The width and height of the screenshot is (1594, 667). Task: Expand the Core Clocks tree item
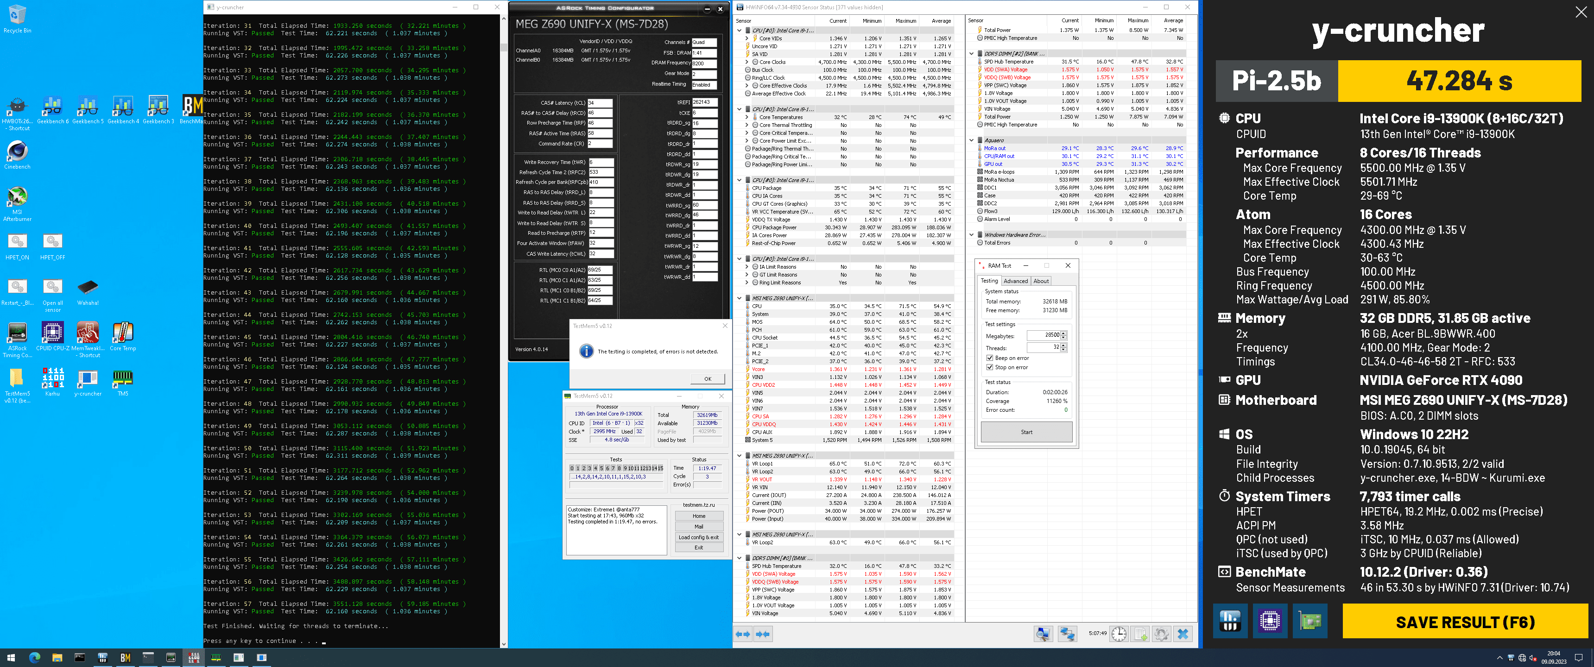pos(747,62)
